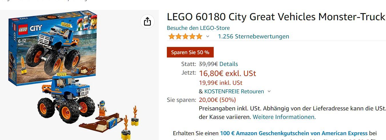Open the Weitere Informationen link
Viewport: 386px width, 140px height.
point(284,117)
